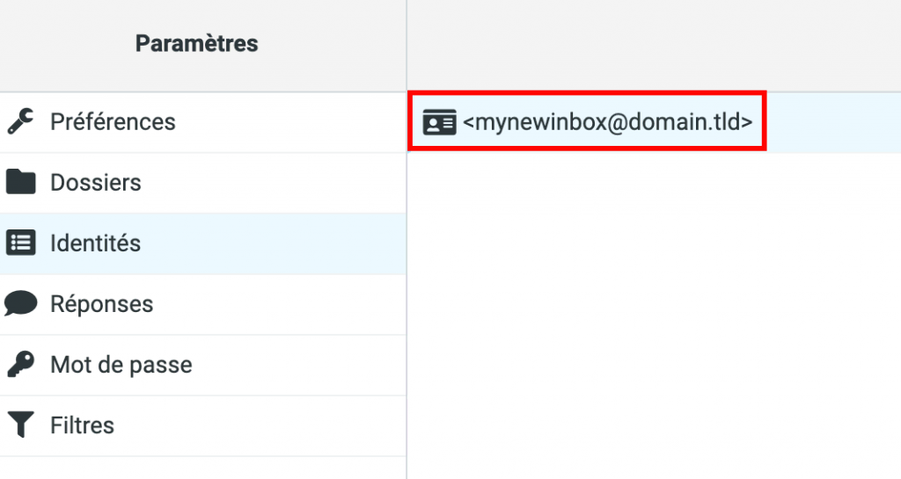Open the Mot de passe section
Screen dimensions: 901x479
click(x=121, y=365)
